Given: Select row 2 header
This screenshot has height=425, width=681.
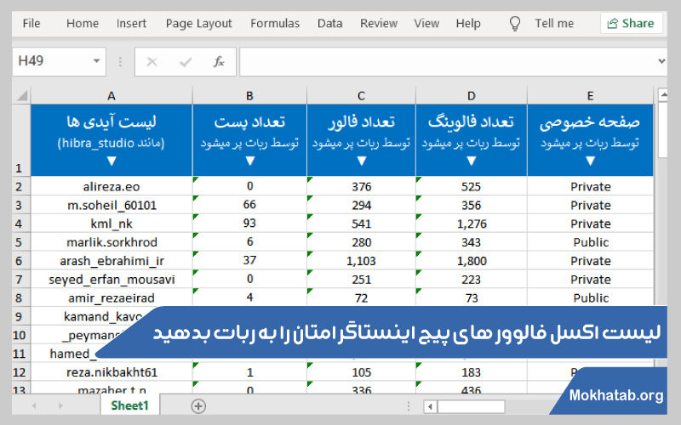Looking at the screenshot, I should (20, 186).
